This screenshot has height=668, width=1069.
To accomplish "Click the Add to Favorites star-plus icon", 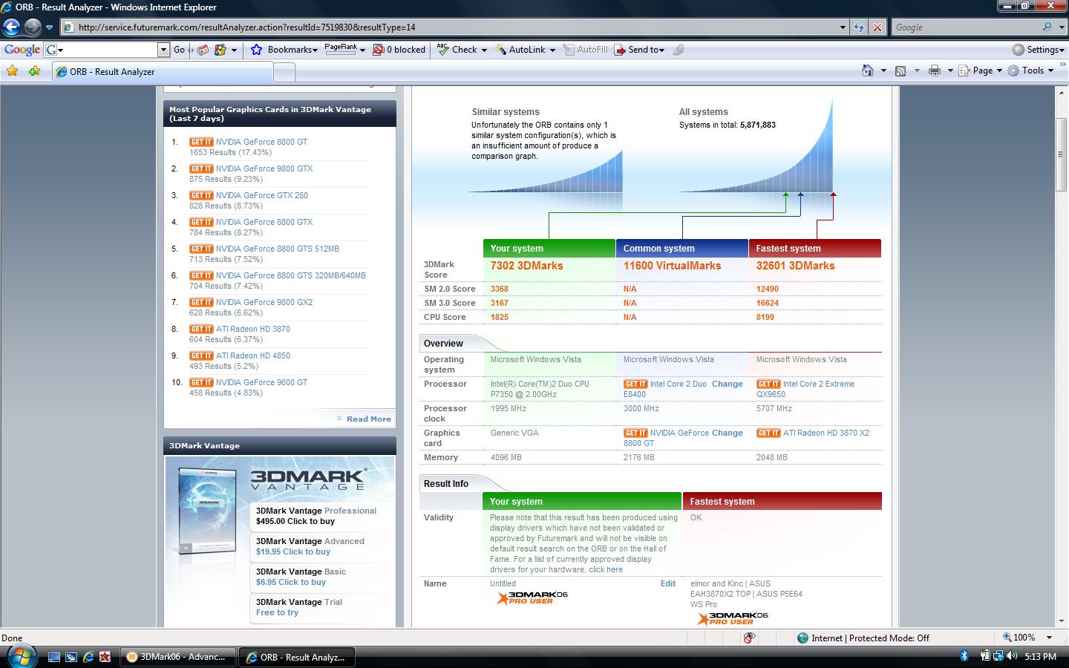I will pos(34,71).
